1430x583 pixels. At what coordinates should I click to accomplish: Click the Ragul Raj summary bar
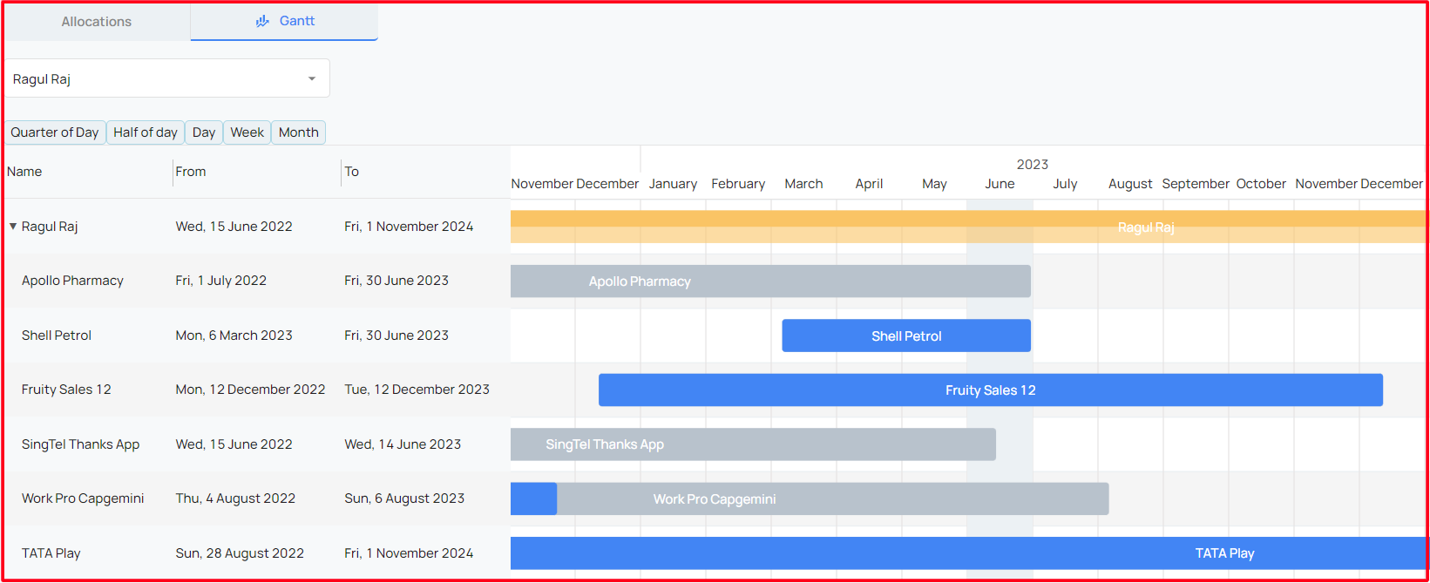click(x=969, y=227)
